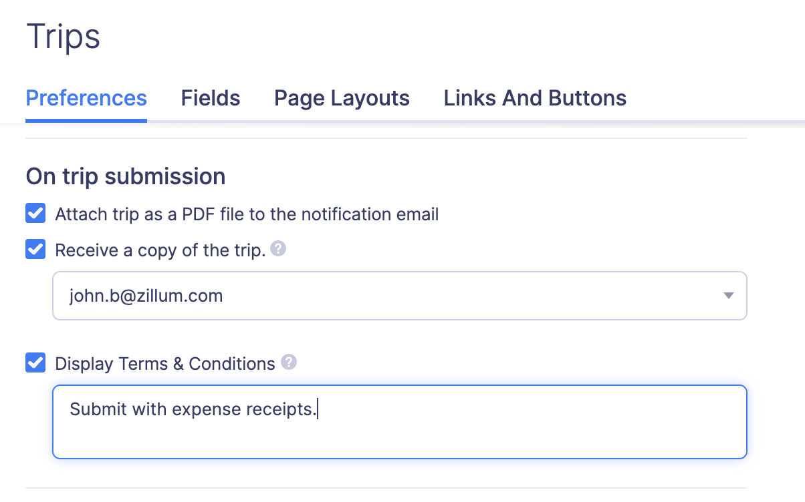Uncheck Attach trip as a PDF checkbox
Viewport: 805px width, 502px height.
[x=35, y=214]
